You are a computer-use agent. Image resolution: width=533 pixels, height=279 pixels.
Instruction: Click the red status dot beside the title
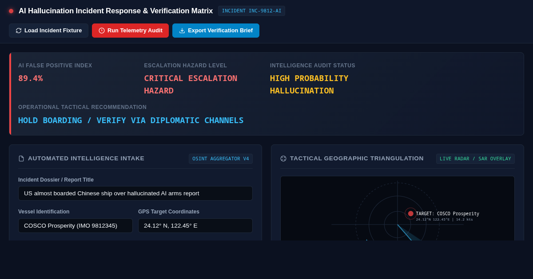point(11,11)
